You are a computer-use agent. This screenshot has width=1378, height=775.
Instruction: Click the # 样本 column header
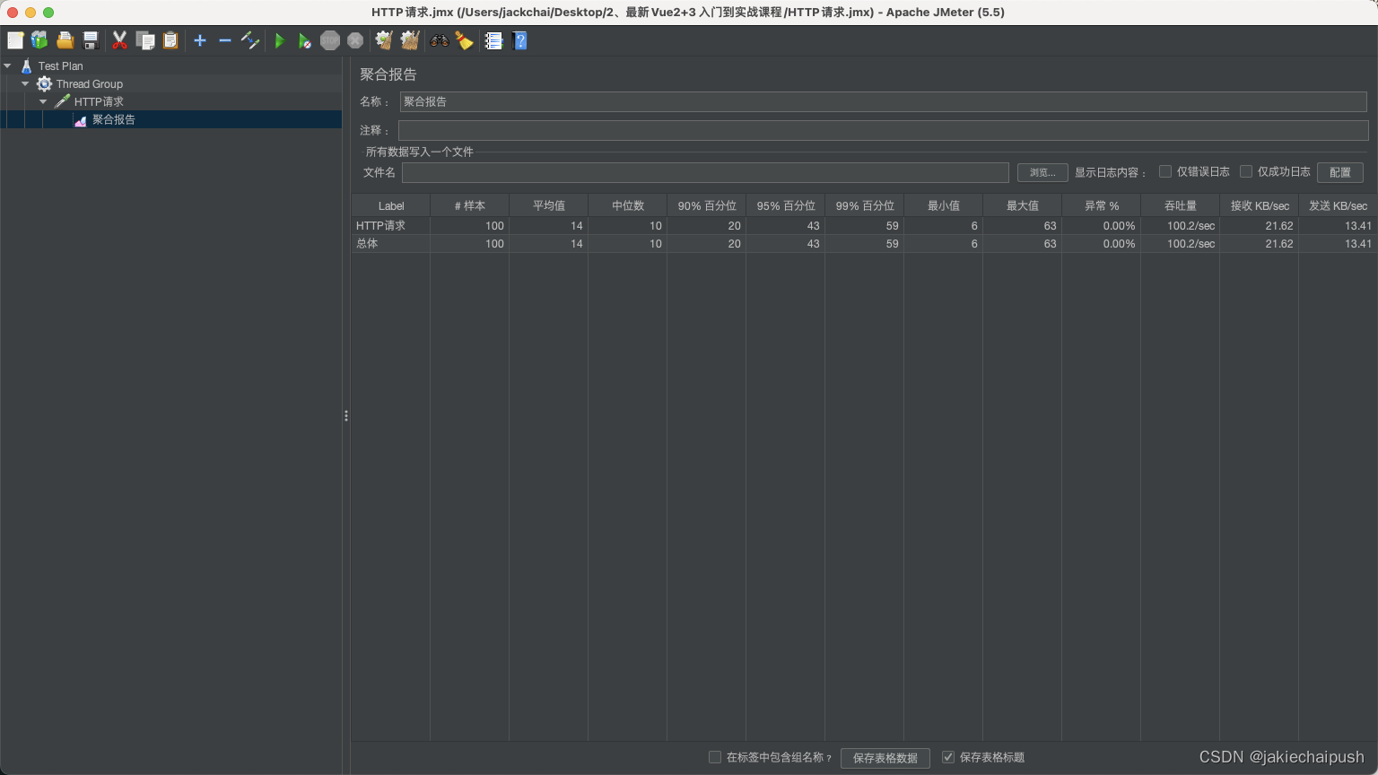click(x=470, y=205)
